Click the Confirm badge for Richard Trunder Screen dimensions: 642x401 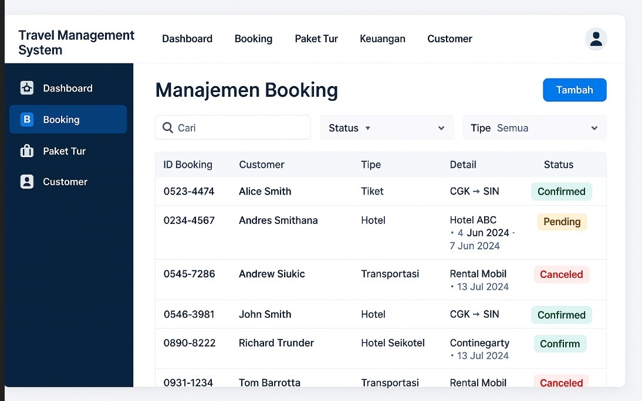point(560,344)
